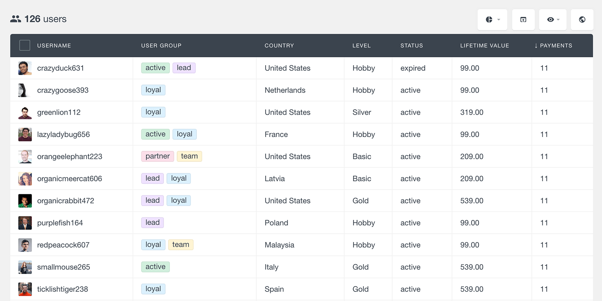Viewport: 602px width, 301px height.
Task: Click username redpeacock607
Action: [x=63, y=245]
